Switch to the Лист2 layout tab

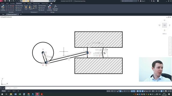click(14, 91)
